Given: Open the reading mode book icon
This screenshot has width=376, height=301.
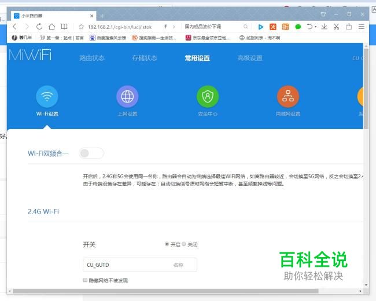Looking at the screenshot, I should point(64,27).
